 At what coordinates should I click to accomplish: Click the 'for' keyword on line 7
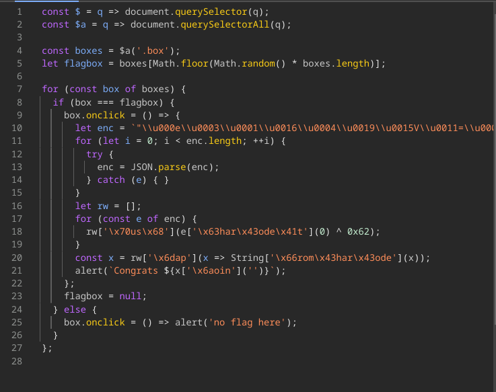(x=50, y=89)
